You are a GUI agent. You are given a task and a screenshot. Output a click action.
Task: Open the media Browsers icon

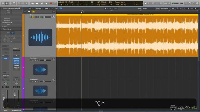tap(197, 3)
